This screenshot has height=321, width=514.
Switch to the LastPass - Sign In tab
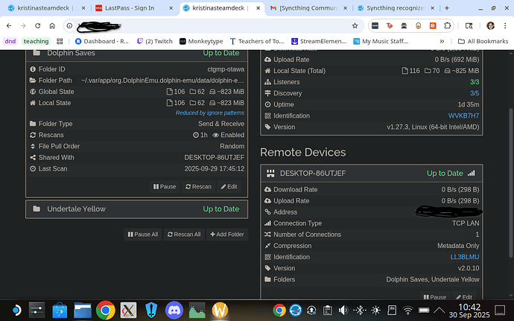coord(134,8)
